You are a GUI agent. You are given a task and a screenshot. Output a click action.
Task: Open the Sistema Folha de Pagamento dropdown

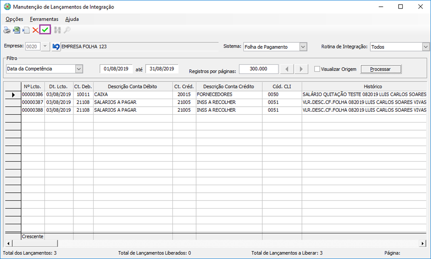pos(303,47)
